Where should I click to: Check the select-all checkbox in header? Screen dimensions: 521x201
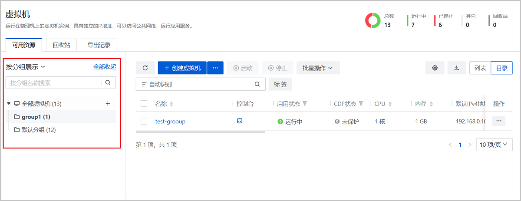click(x=144, y=104)
